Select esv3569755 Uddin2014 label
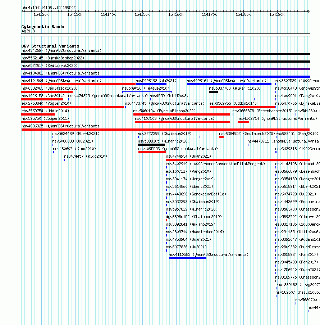The image size is (320, 325). (x=233, y=103)
